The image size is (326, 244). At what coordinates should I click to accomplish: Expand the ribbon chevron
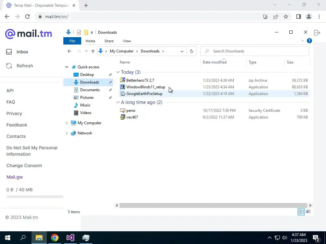(302, 41)
